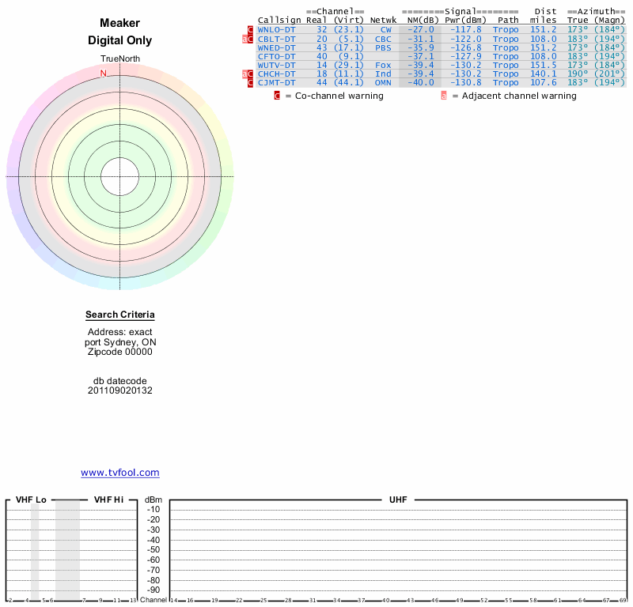
Task: Click the Ind network cell
Action: click(x=383, y=74)
